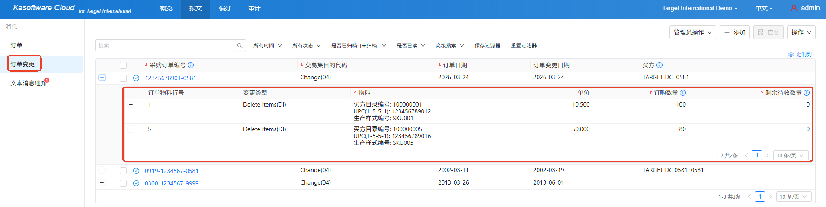The width and height of the screenshot is (826, 207).
Task: Click info icon beside 订购数量 header
Action: tap(683, 93)
